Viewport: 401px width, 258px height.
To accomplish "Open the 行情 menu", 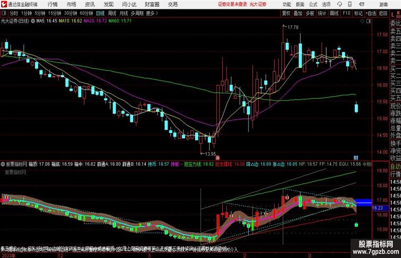I will point(53,4).
